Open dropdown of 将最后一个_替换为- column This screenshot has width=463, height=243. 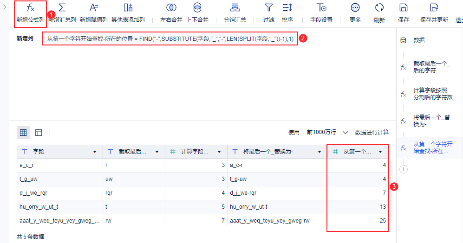pyautogui.click(x=320, y=152)
